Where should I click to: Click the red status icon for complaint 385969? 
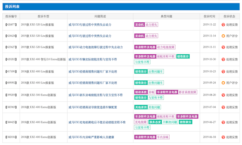223,107
